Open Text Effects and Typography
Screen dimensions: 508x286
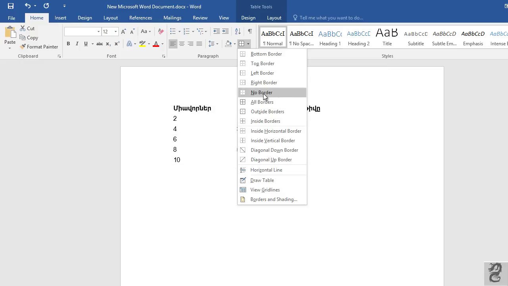pyautogui.click(x=129, y=44)
